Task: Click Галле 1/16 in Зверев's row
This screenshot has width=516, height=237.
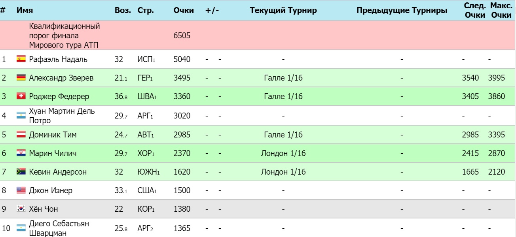Action: click(x=283, y=78)
